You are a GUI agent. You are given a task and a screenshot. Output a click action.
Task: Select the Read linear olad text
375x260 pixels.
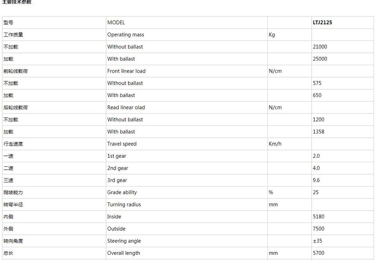click(x=126, y=108)
